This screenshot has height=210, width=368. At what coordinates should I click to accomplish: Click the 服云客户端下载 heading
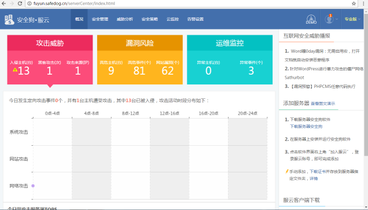(301, 200)
